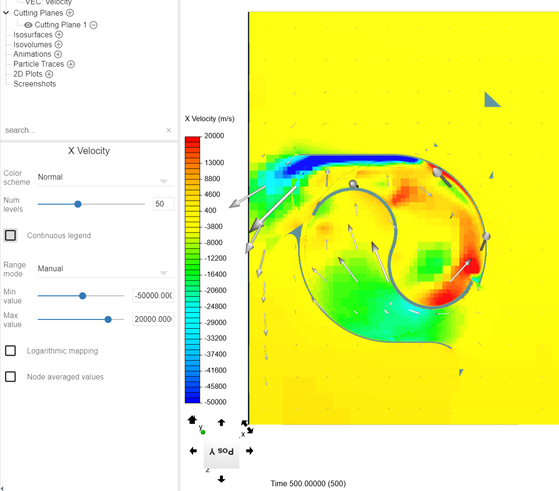Select Screenshots in the tree
This screenshot has width=559, height=491.
pos(34,84)
